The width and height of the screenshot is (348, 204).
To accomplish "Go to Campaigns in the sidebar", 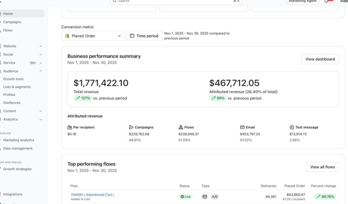I will pos(12,22).
